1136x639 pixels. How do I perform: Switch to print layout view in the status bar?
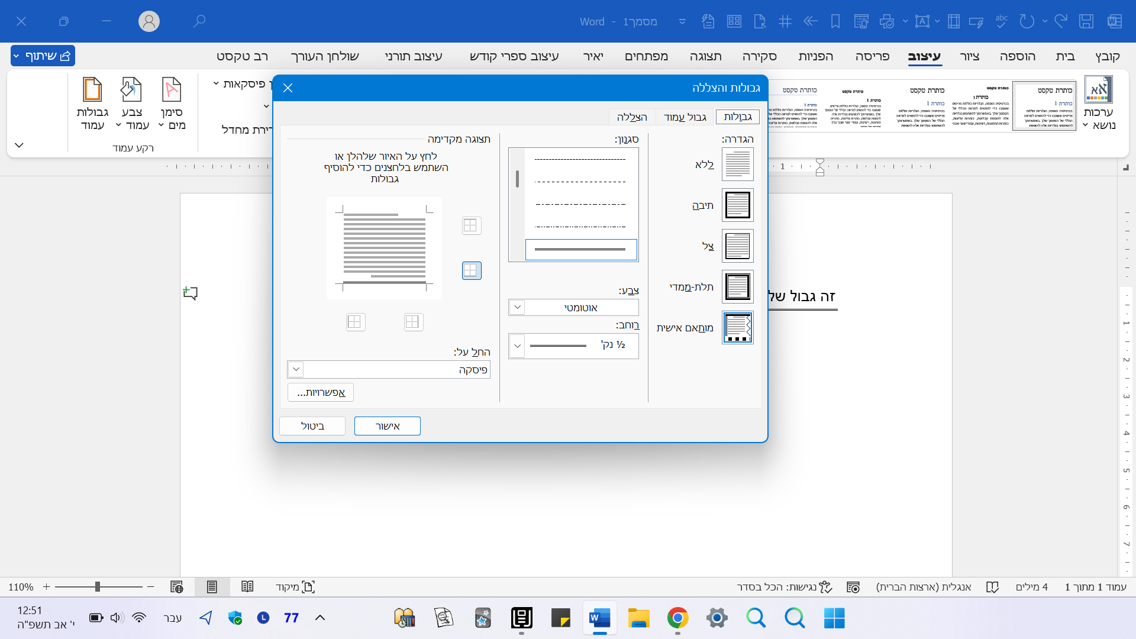click(x=212, y=587)
